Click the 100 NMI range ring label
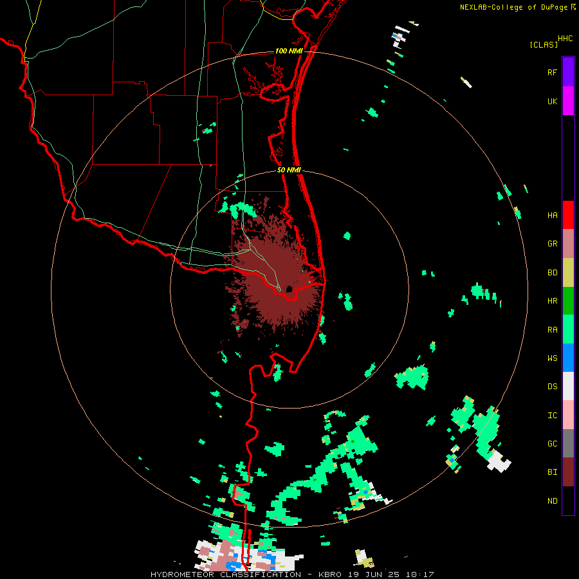Screen dimensions: 579x579 [289, 51]
